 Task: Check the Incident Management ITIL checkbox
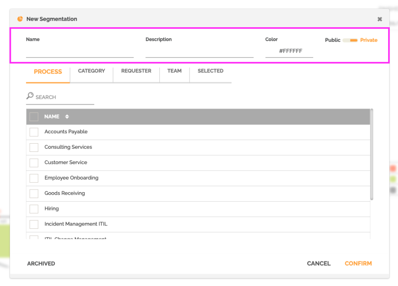[x=34, y=224]
